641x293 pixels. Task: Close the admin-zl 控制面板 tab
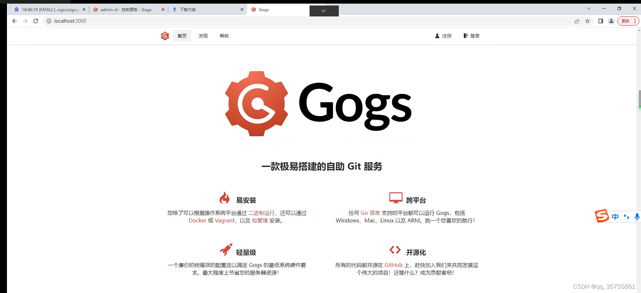(163, 9)
